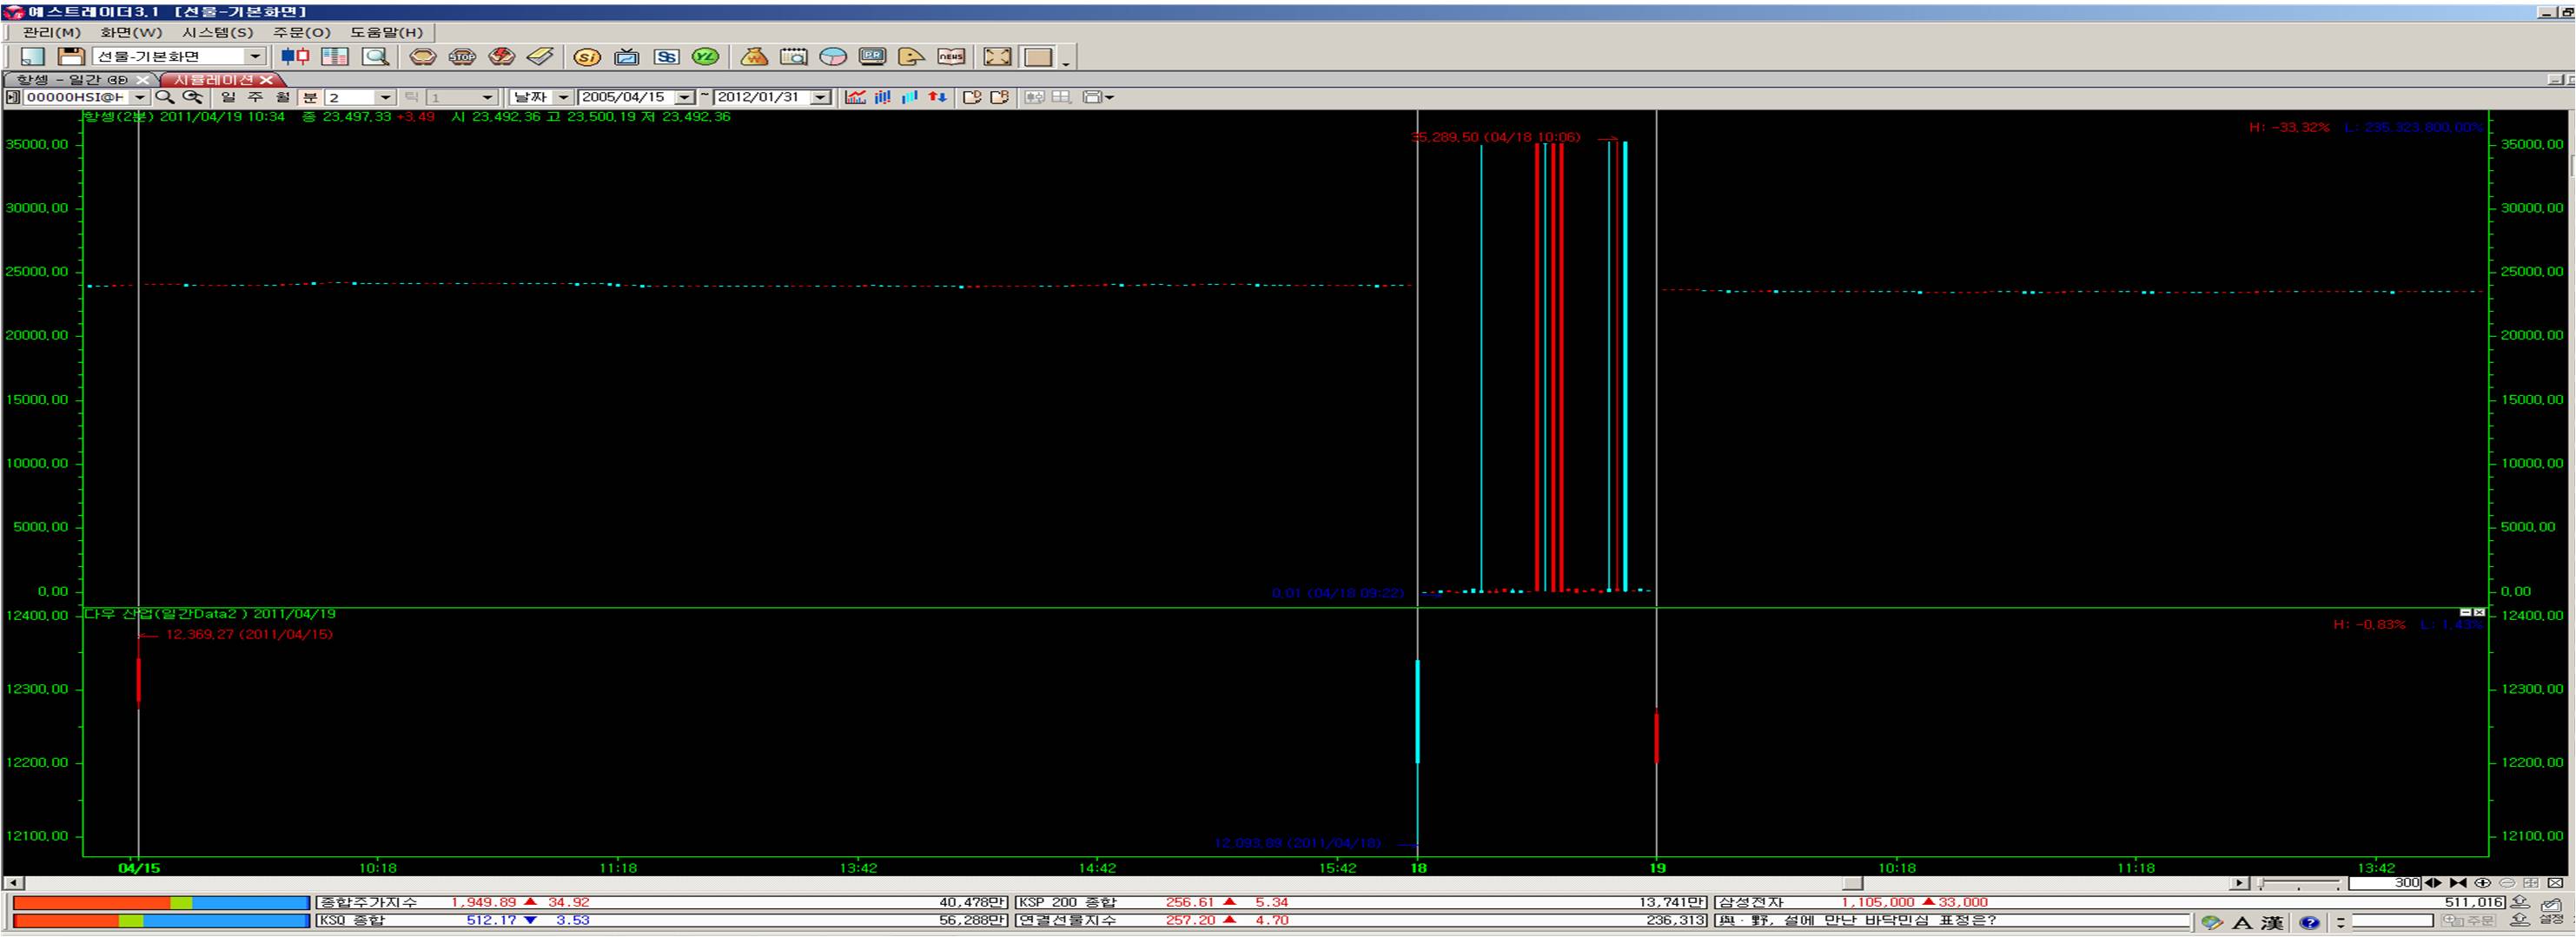The image size is (2576, 937).
Task: Expand the start date 2005/04/15 dropdown
Action: click(685, 97)
